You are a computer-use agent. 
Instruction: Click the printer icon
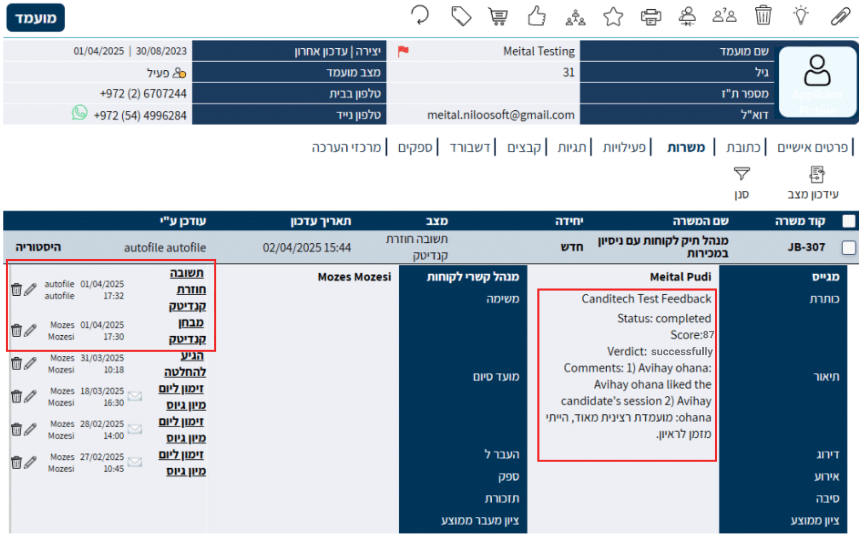coord(650,17)
